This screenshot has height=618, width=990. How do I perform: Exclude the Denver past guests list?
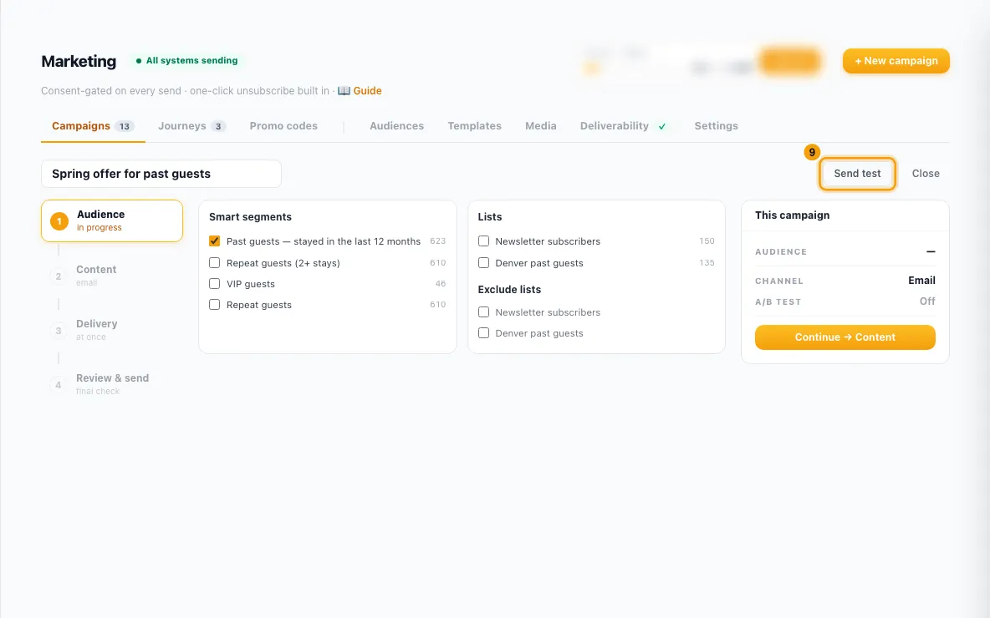pos(483,333)
